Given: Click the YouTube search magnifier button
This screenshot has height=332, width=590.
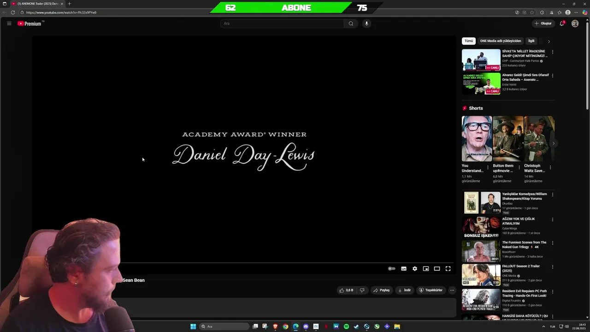Looking at the screenshot, I should pyautogui.click(x=351, y=24).
